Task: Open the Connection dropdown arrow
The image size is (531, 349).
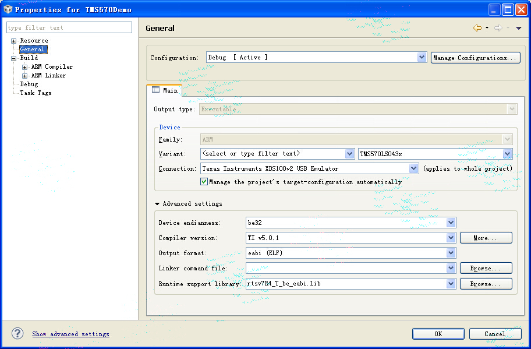Action: [x=413, y=168]
